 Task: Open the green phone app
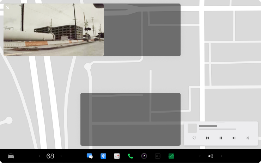(130, 156)
